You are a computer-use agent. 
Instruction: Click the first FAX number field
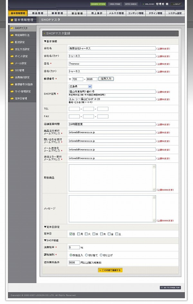pos(74,116)
